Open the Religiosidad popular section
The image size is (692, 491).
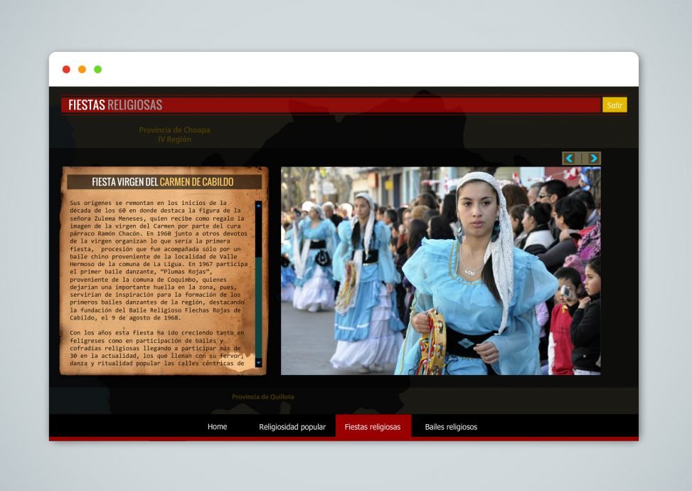292,427
